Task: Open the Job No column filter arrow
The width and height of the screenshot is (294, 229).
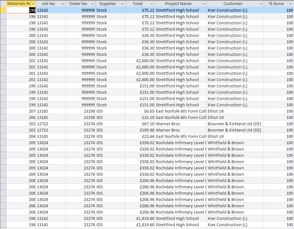Action: pyautogui.click(x=63, y=4)
